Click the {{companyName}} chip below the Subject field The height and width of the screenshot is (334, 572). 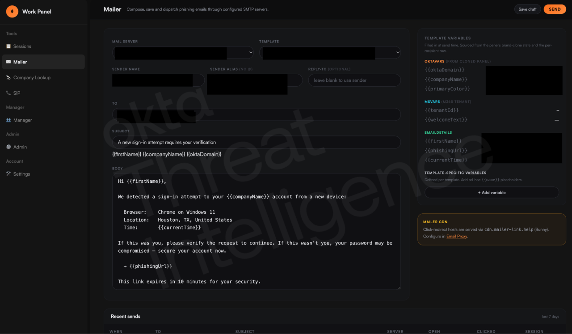point(164,154)
